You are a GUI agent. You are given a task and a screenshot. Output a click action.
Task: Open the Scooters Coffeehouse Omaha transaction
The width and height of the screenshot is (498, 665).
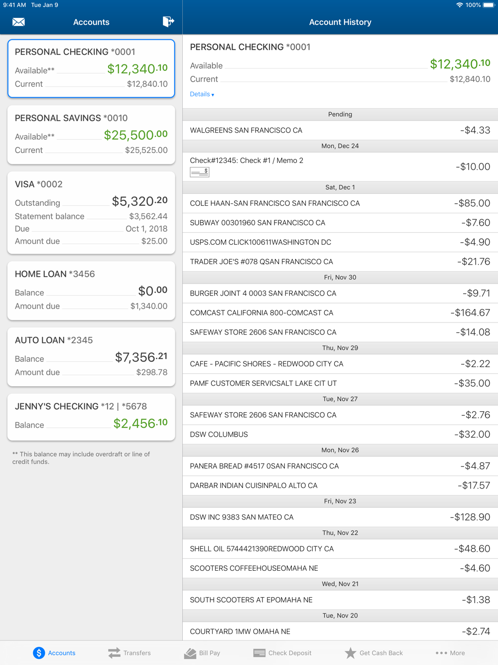point(340,568)
